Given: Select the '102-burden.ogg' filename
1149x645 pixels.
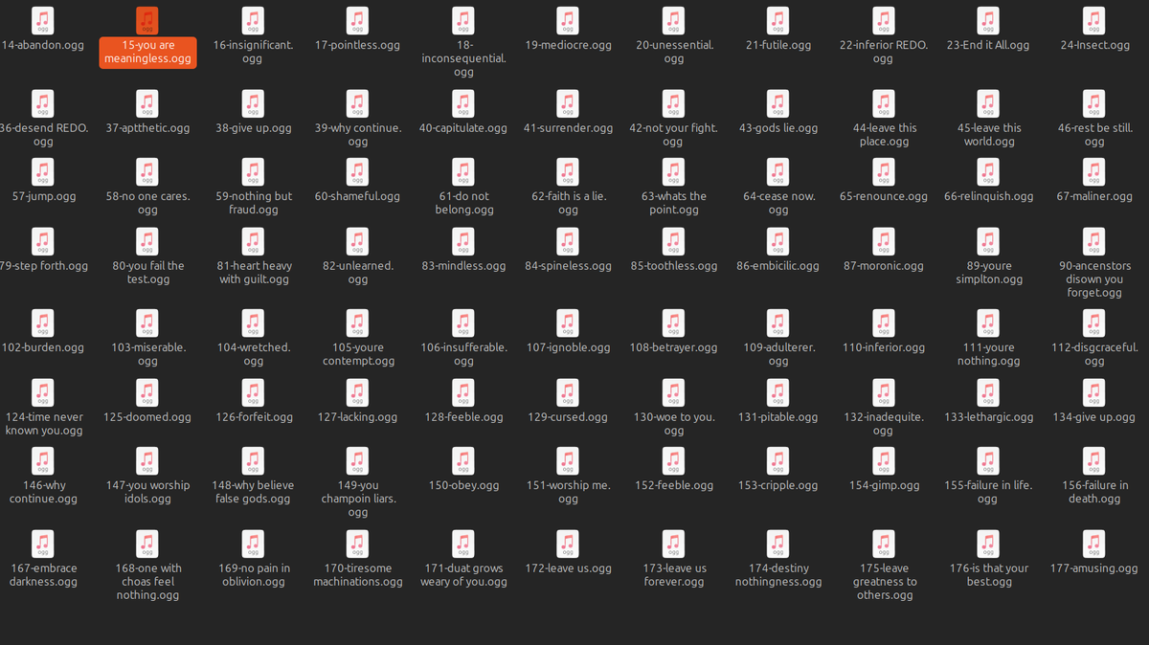Looking at the screenshot, I should pyautogui.click(x=42, y=347).
